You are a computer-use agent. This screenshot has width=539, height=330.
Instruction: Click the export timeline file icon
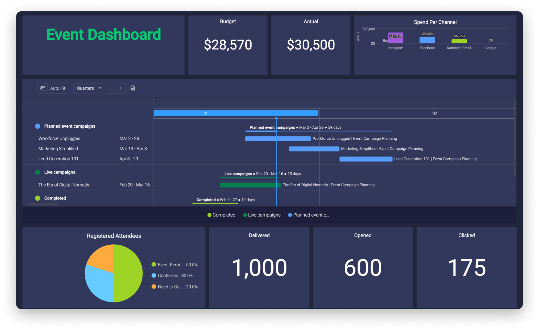click(133, 88)
